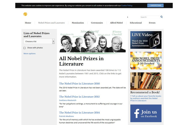Click the Patrick Modiano laureate link

66,116
